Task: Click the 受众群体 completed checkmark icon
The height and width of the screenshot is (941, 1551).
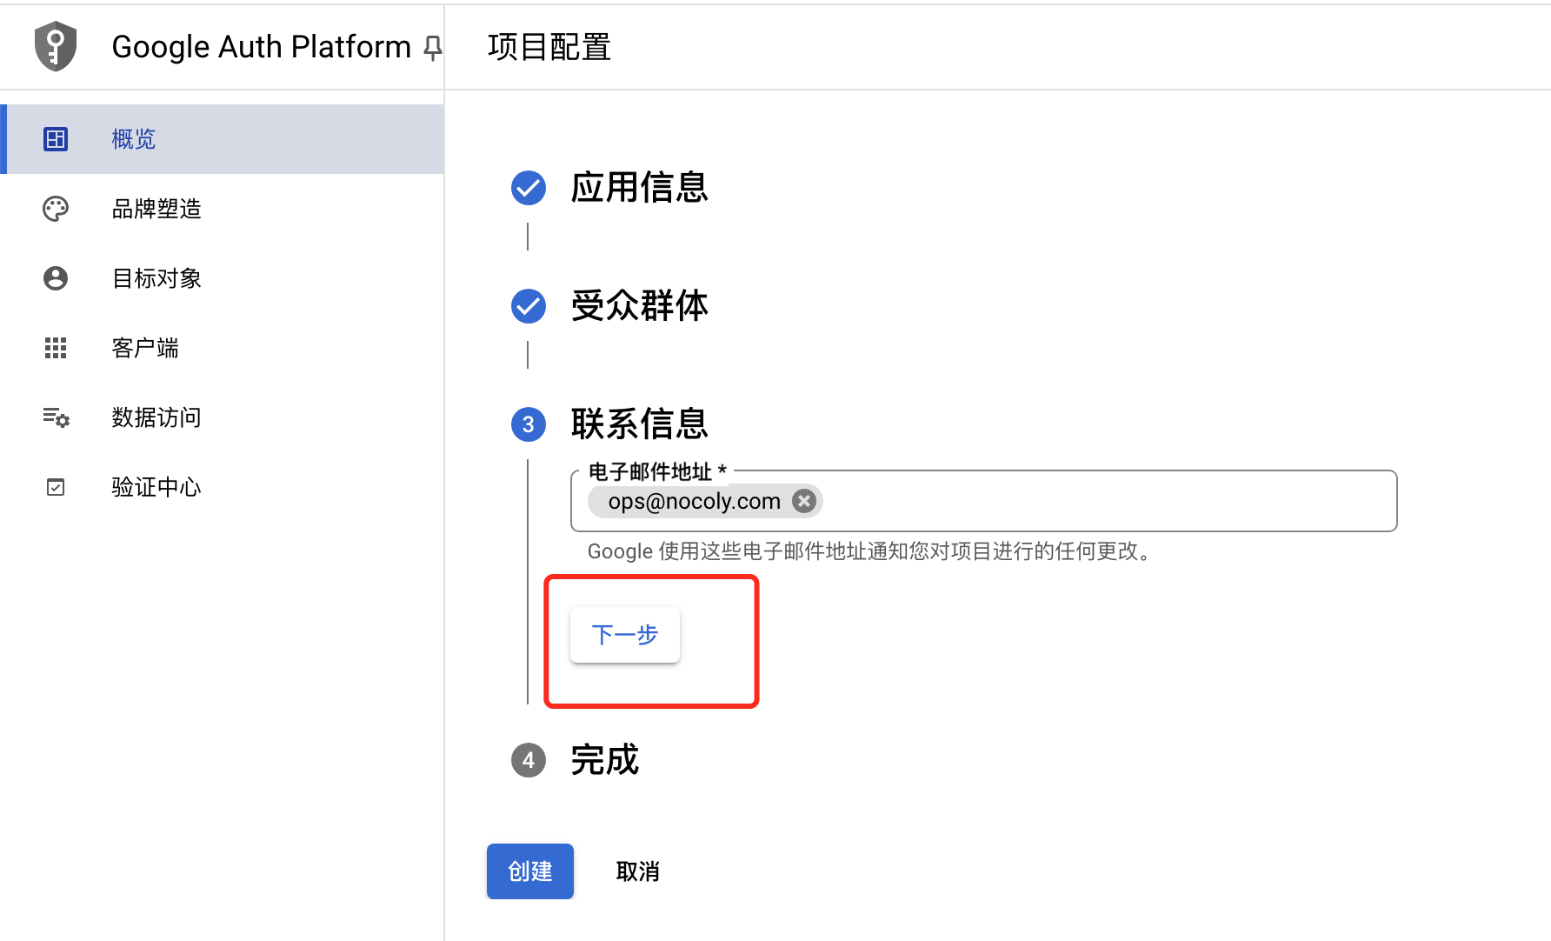Action: coord(529,306)
